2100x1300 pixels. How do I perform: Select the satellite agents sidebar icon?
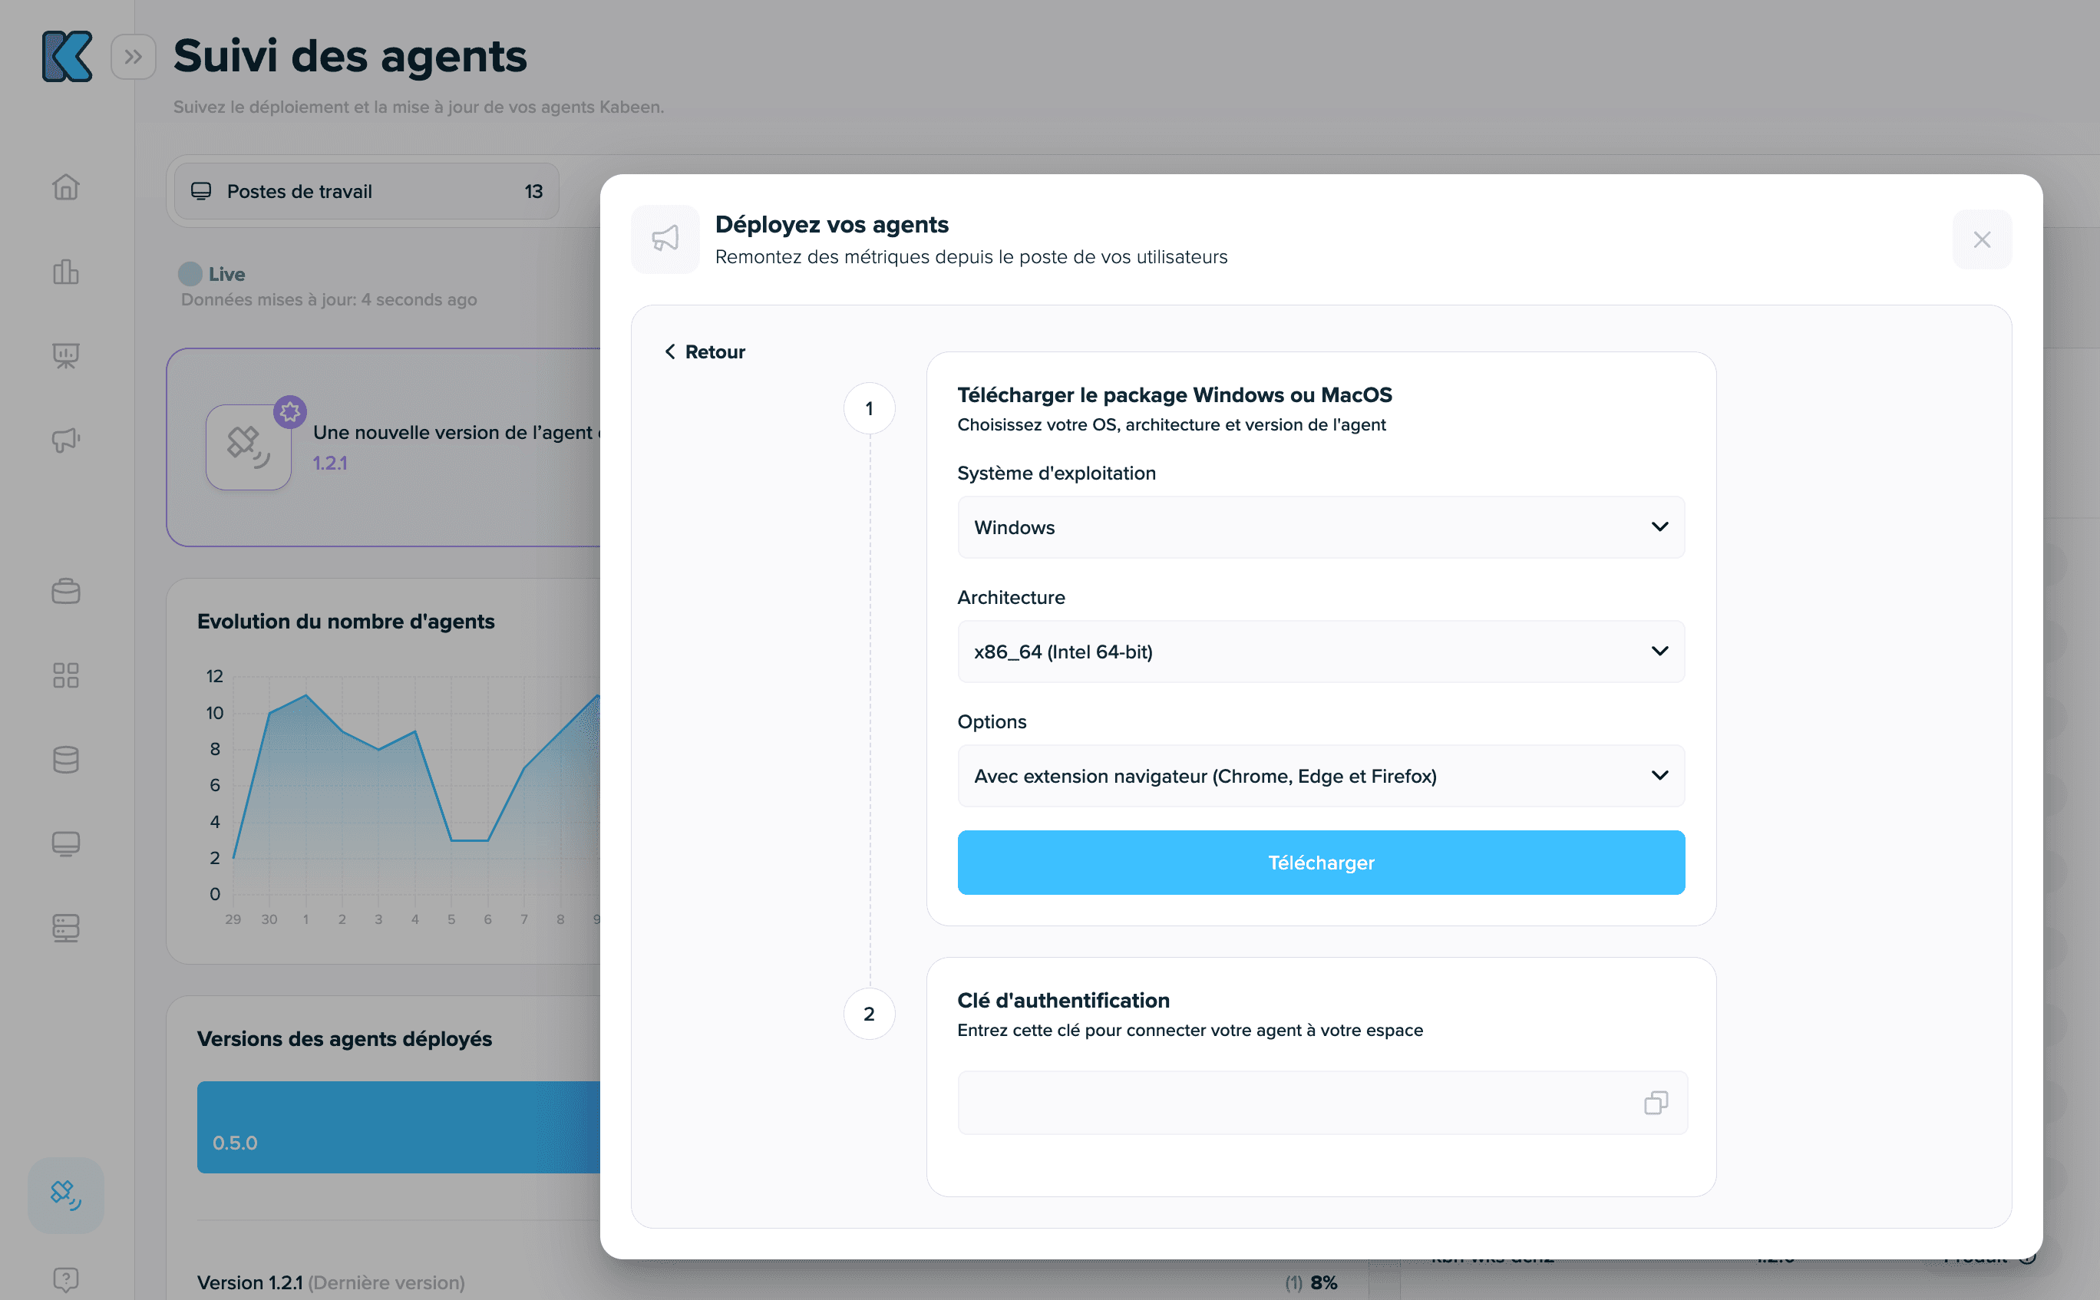(65, 1194)
